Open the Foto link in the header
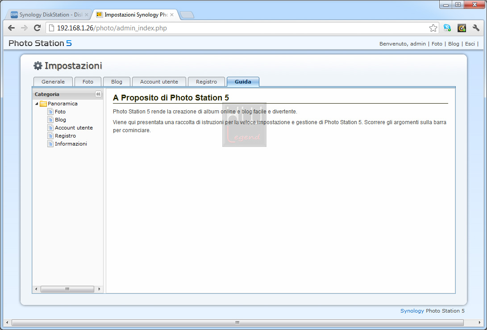The width and height of the screenshot is (487, 330). [437, 44]
